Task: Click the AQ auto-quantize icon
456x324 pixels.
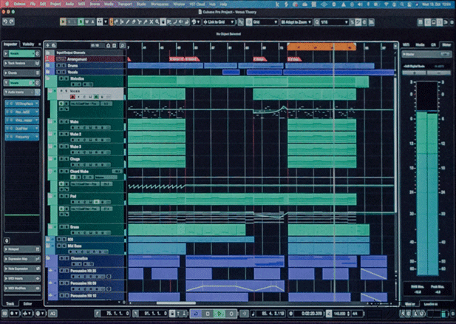Action: 53,314
